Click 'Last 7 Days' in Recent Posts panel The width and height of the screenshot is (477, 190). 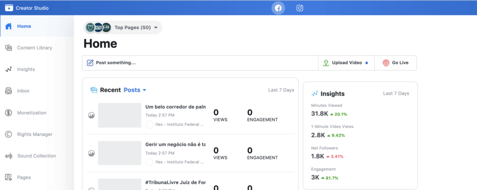(x=281, y=90)
